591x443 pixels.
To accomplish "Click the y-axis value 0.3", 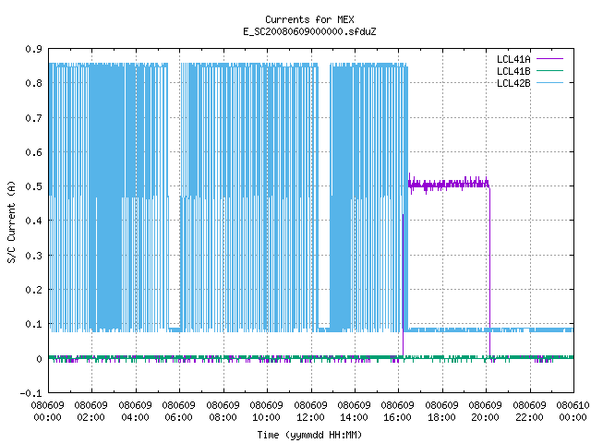I will pos(34,256).
